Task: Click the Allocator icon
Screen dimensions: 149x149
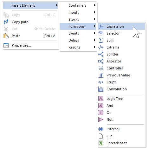Action: [x=101, y=61]
